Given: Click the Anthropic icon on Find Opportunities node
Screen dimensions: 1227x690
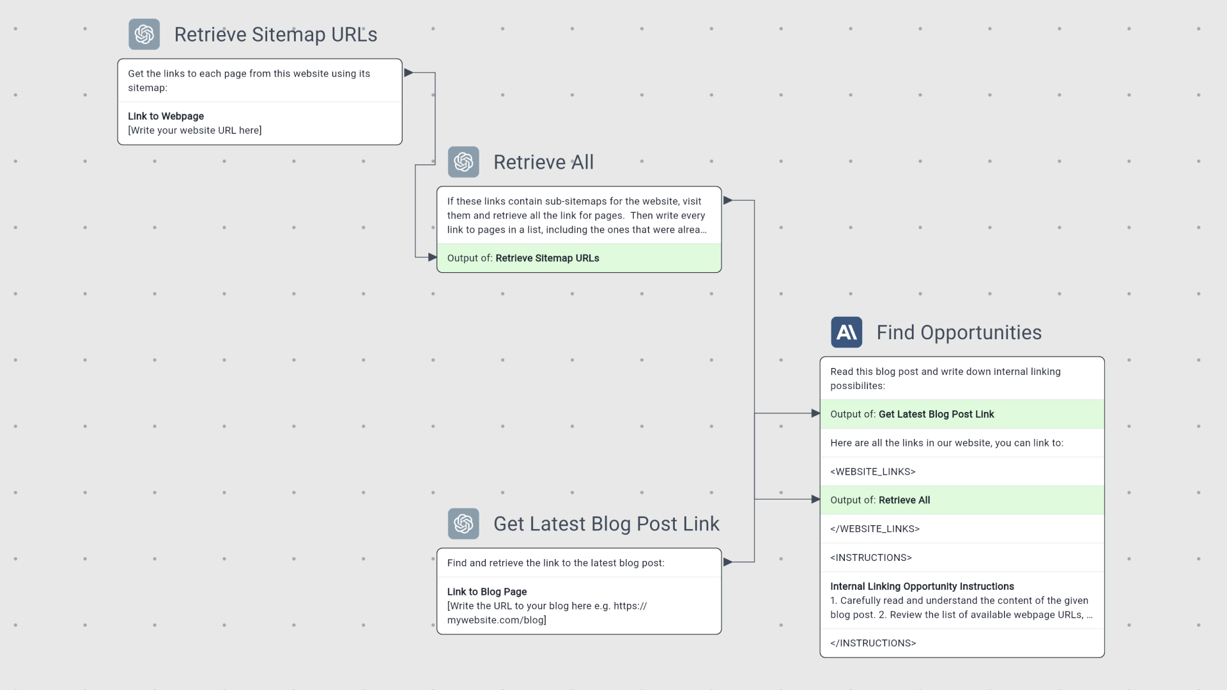Looking at the screenshot, I should coord(845,332).
